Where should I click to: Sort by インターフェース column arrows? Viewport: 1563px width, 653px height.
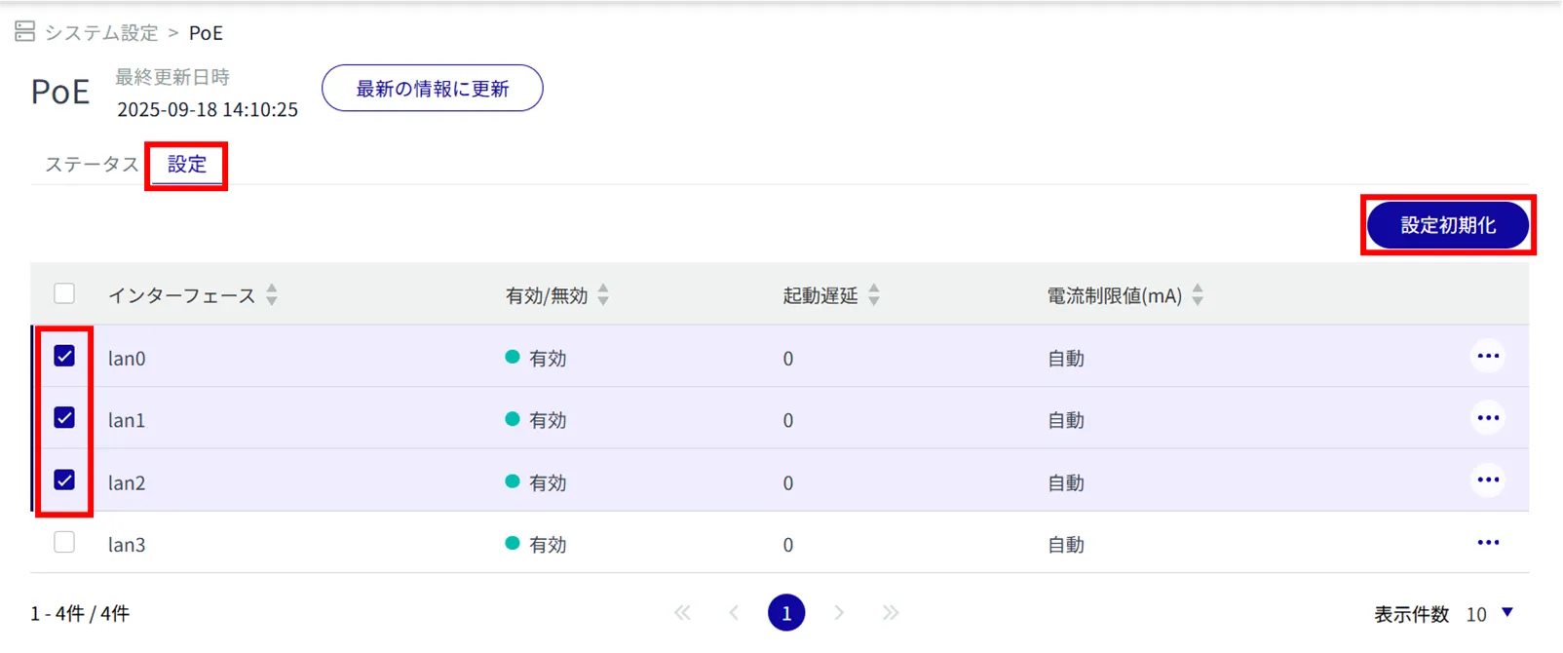tap(272, 294)
